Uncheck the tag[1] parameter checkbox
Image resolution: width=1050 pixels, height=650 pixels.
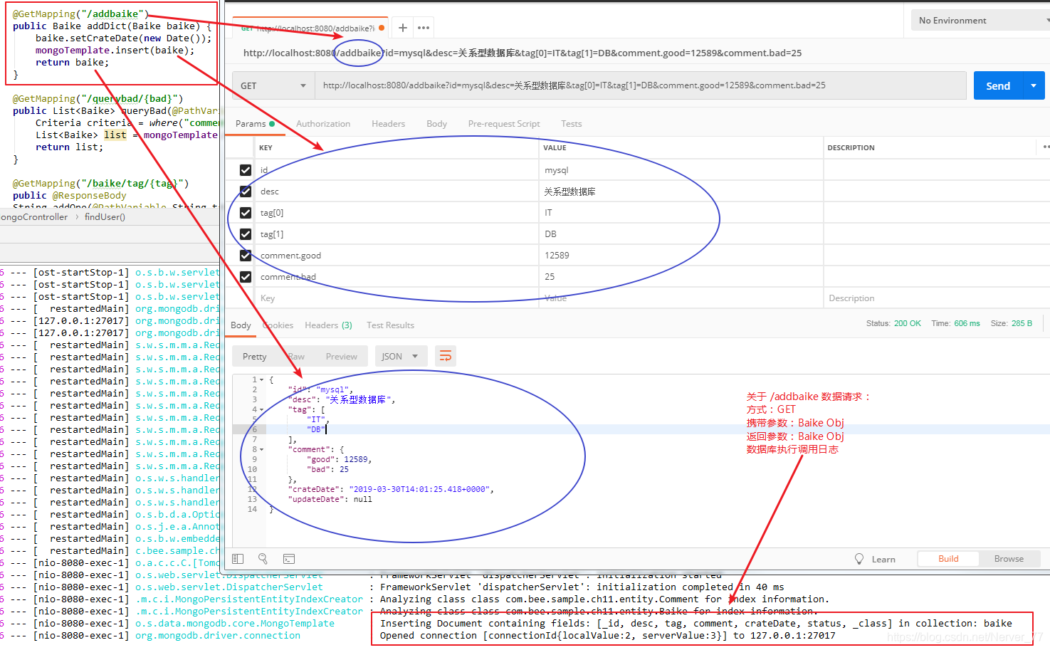click(246, 234)
